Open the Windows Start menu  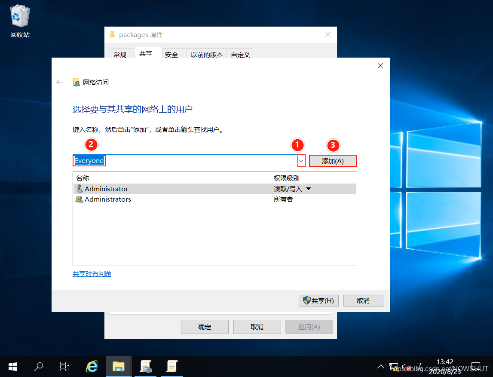pos(13,367)
